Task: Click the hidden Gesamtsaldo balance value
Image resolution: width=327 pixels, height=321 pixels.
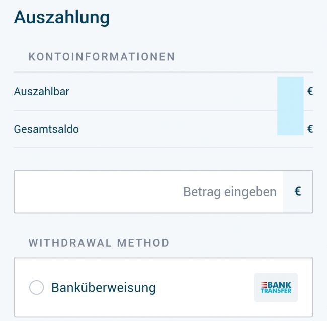Action: pyautogui.click(x=290, y=126)
